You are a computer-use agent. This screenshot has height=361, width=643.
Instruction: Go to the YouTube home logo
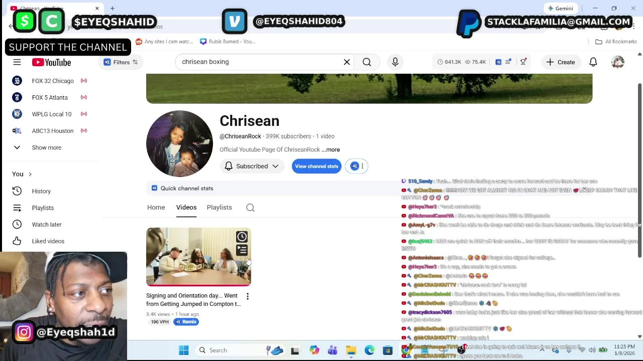[51, 62]
